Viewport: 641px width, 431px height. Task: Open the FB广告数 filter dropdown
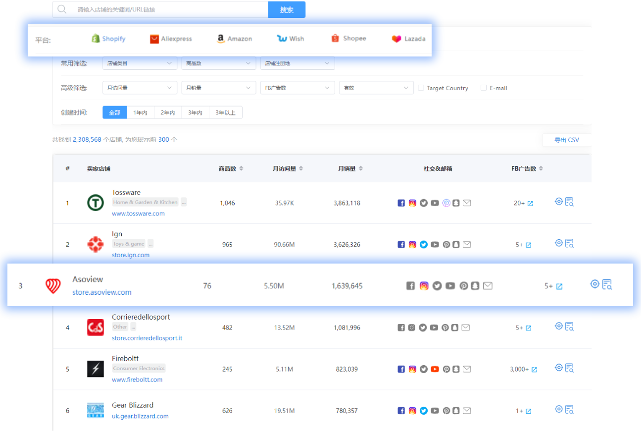click(297, 88)
